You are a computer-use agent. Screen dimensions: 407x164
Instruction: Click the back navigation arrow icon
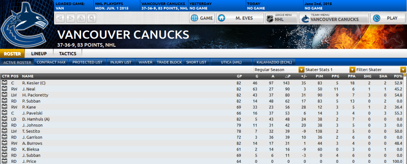pos(60,18)
